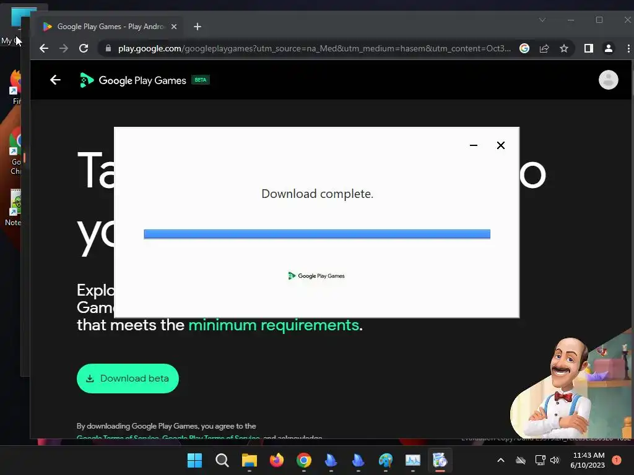Image resolution: width=634 pixels, height=475 pixels.
Task: Close the Google Play Games tab
Action: (x=174, y=27)
